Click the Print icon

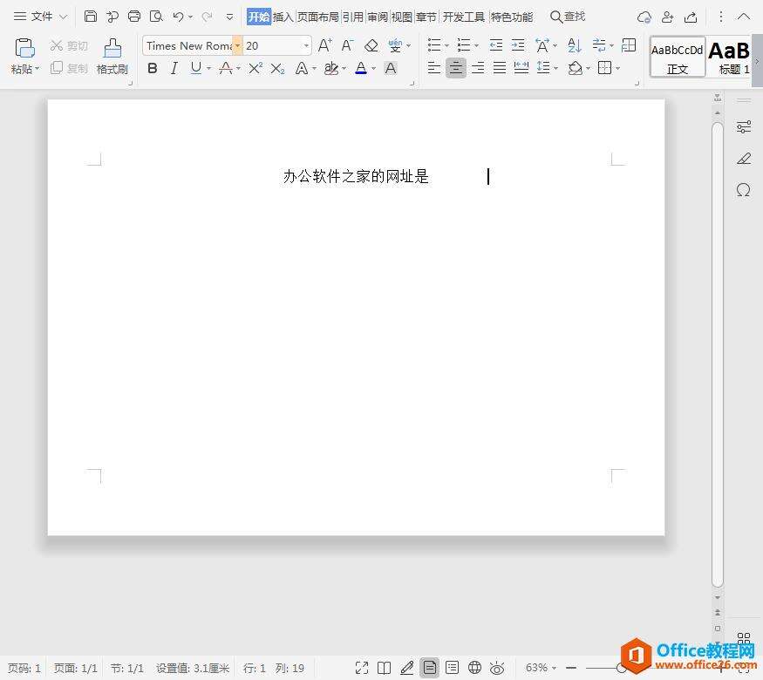[134, 17]
